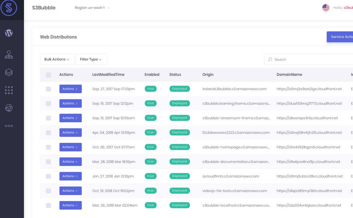This screenshot has width=353, height=218.
Task: Click the s3bubble username link
Action: click(348, 8)
